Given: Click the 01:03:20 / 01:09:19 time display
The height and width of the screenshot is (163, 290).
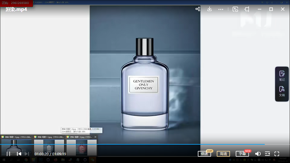Looking at the screenshot, I should [50, 154].
